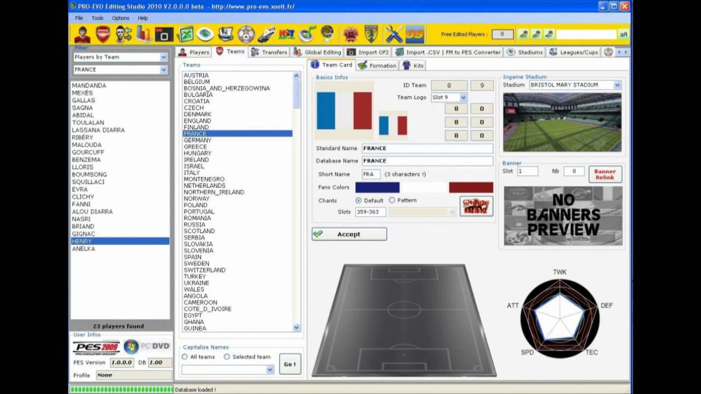
Task: Open the football boot toolbar icon
Action: point(266,34)
